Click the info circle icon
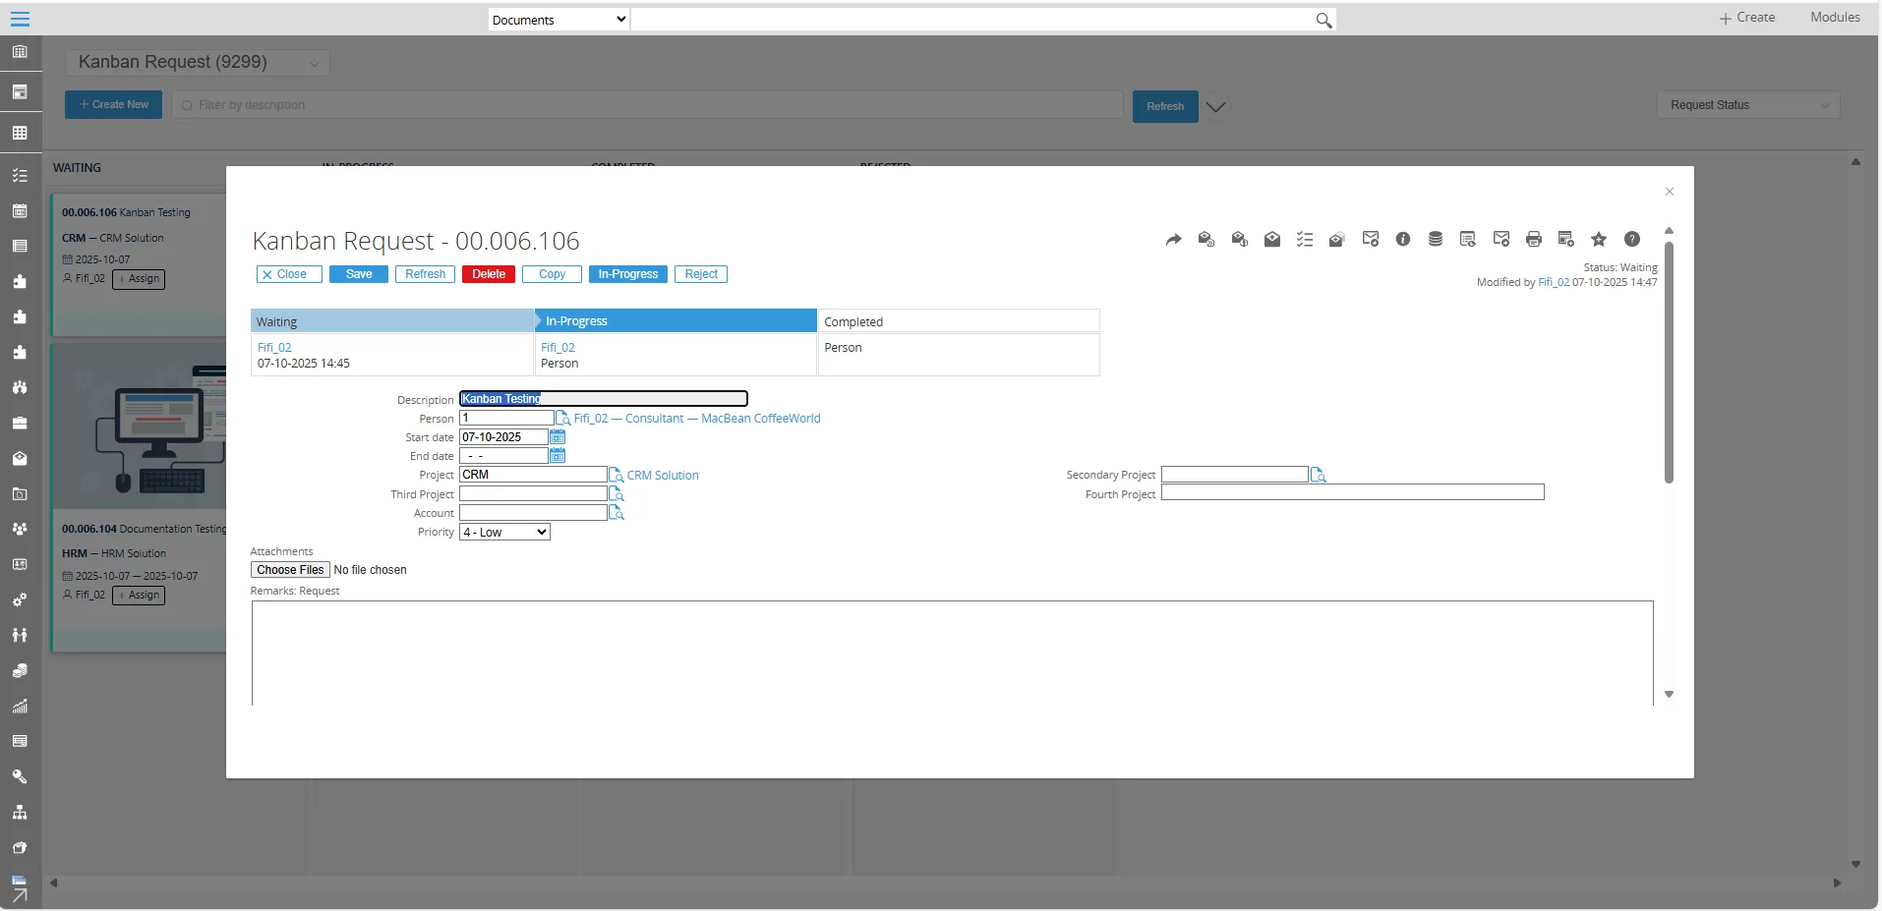This screenshot has height=911, width=1882. (1402, 240)
